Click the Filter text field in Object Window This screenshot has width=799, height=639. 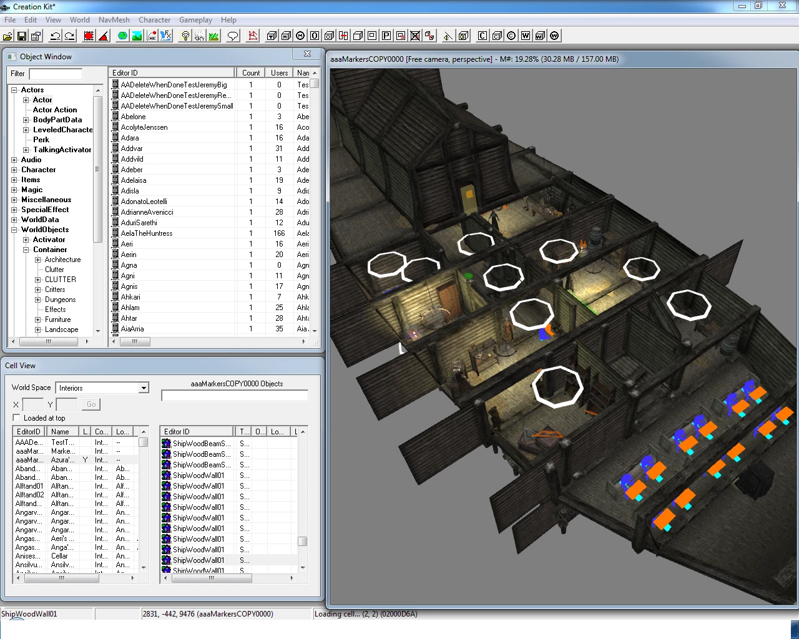[56, 74]
